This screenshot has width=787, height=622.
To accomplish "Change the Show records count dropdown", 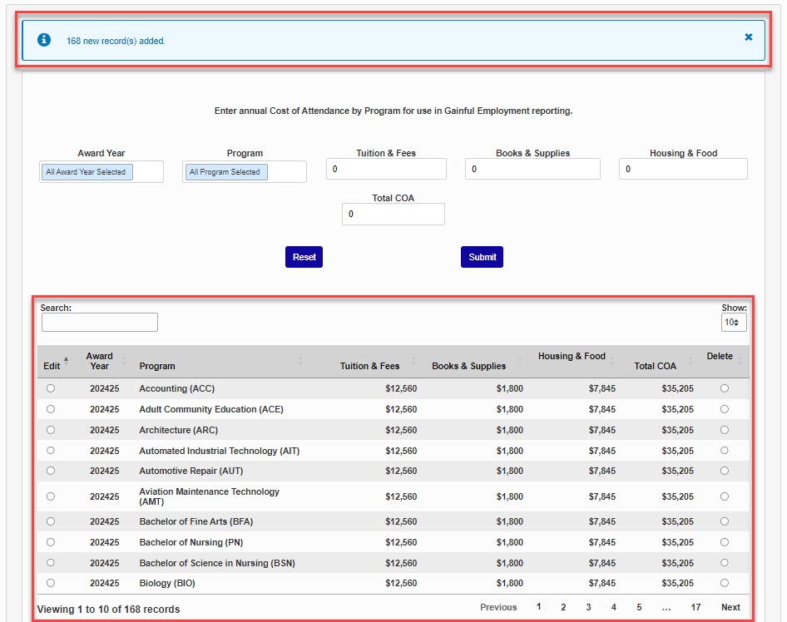I will pos(734,322).
